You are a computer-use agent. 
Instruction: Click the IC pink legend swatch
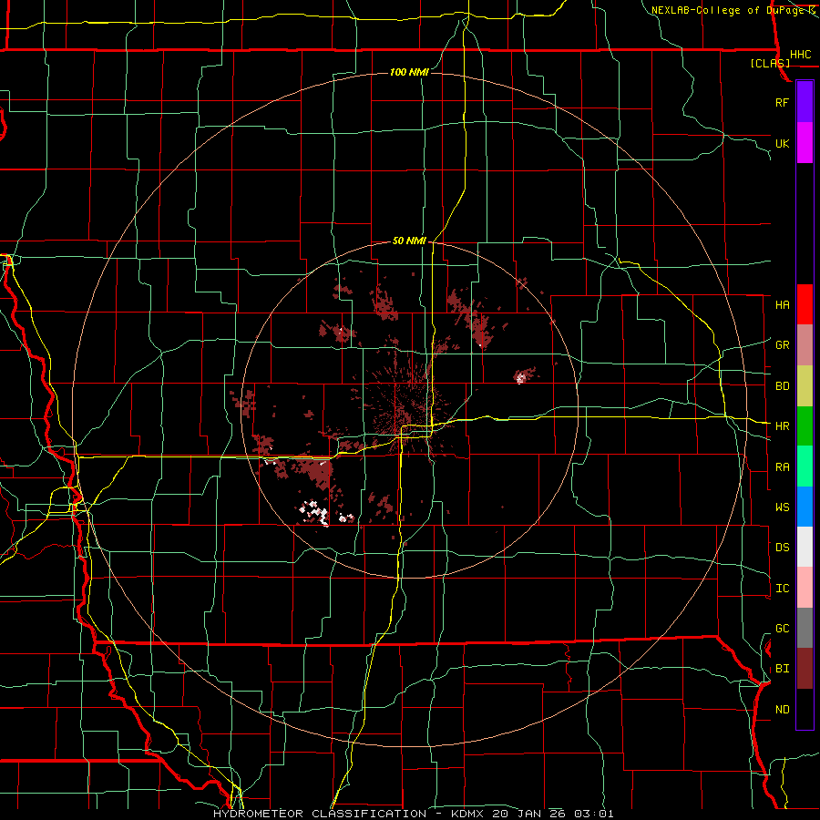click(x=805, y=588)
